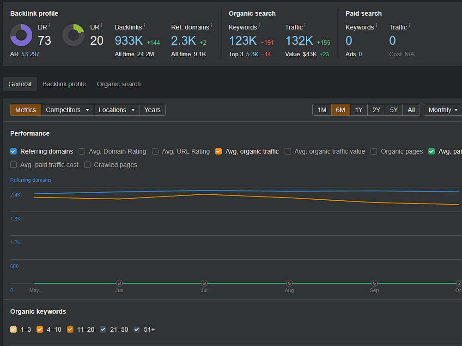Enable Organic pages checkbox
This screenshot has width=462, height=346.
(x=374, y=151)
